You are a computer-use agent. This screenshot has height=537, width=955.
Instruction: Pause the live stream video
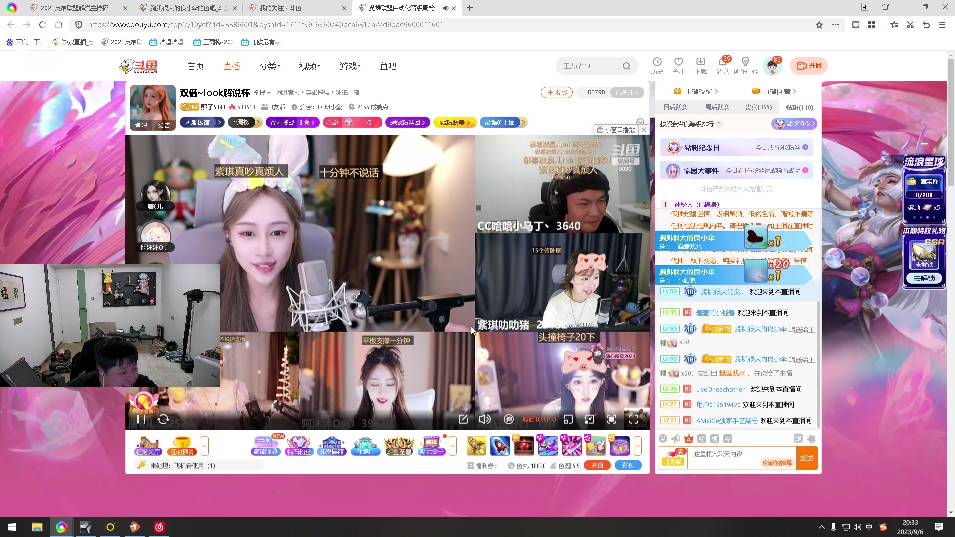point(141,419)
